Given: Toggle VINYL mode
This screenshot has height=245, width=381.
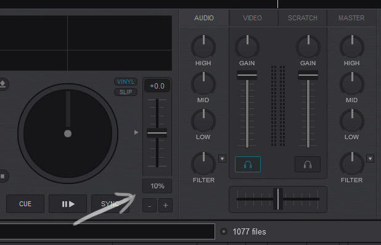Looking at the screenshot, I should coord(126,81).
